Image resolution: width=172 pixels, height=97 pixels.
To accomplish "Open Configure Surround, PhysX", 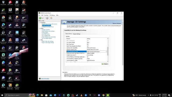I will [48, 27].
